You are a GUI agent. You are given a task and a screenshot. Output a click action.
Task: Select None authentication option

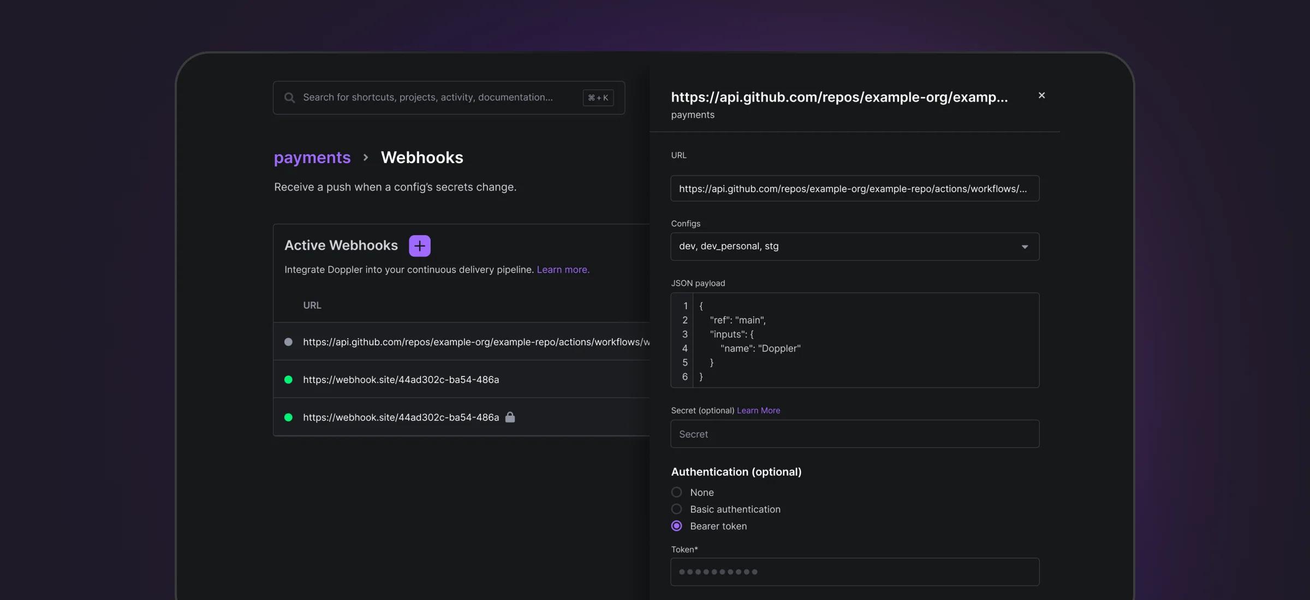[x=677, y=493]
